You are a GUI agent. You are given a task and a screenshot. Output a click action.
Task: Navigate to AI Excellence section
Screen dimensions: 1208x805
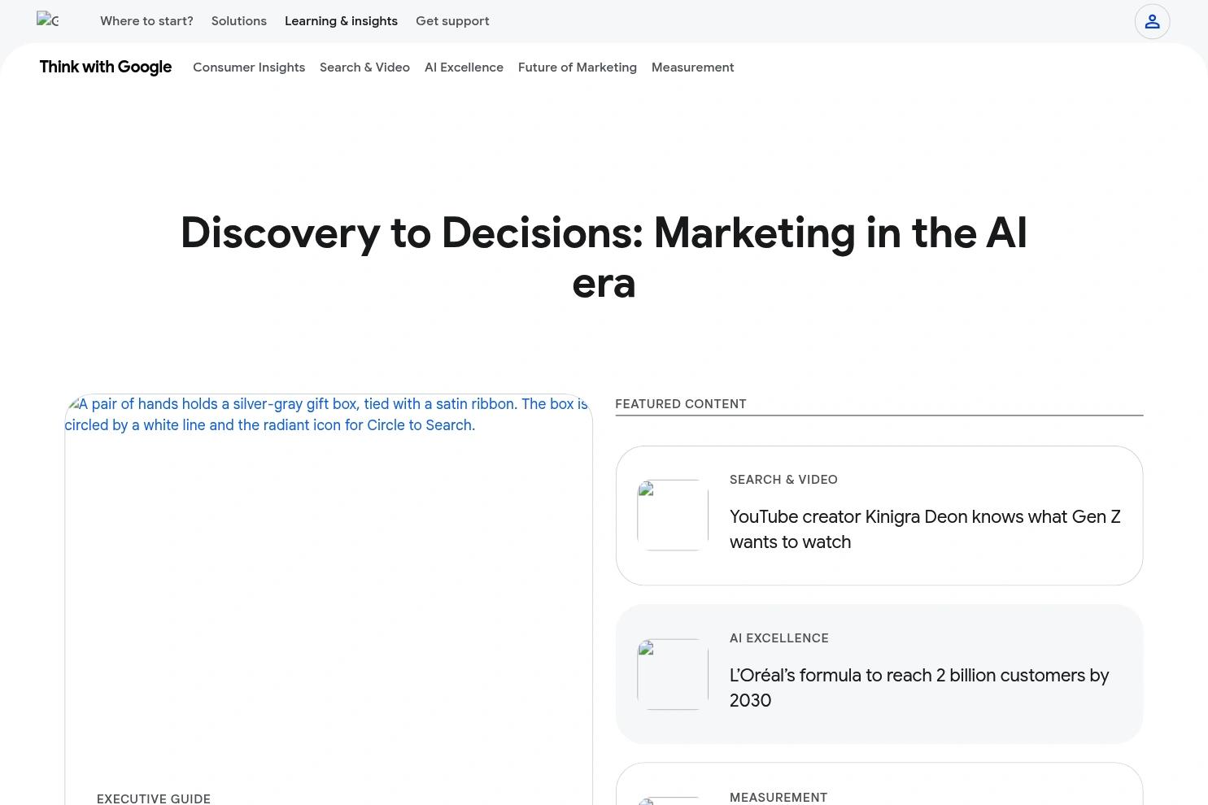click(464, 67)
